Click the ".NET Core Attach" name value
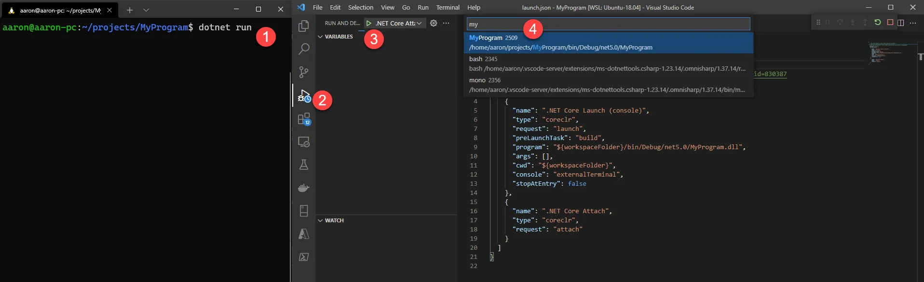The image size is (924, 282). tap(575, 211)
